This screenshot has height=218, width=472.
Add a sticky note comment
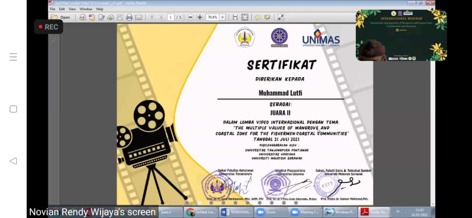[x=258, y=17]
